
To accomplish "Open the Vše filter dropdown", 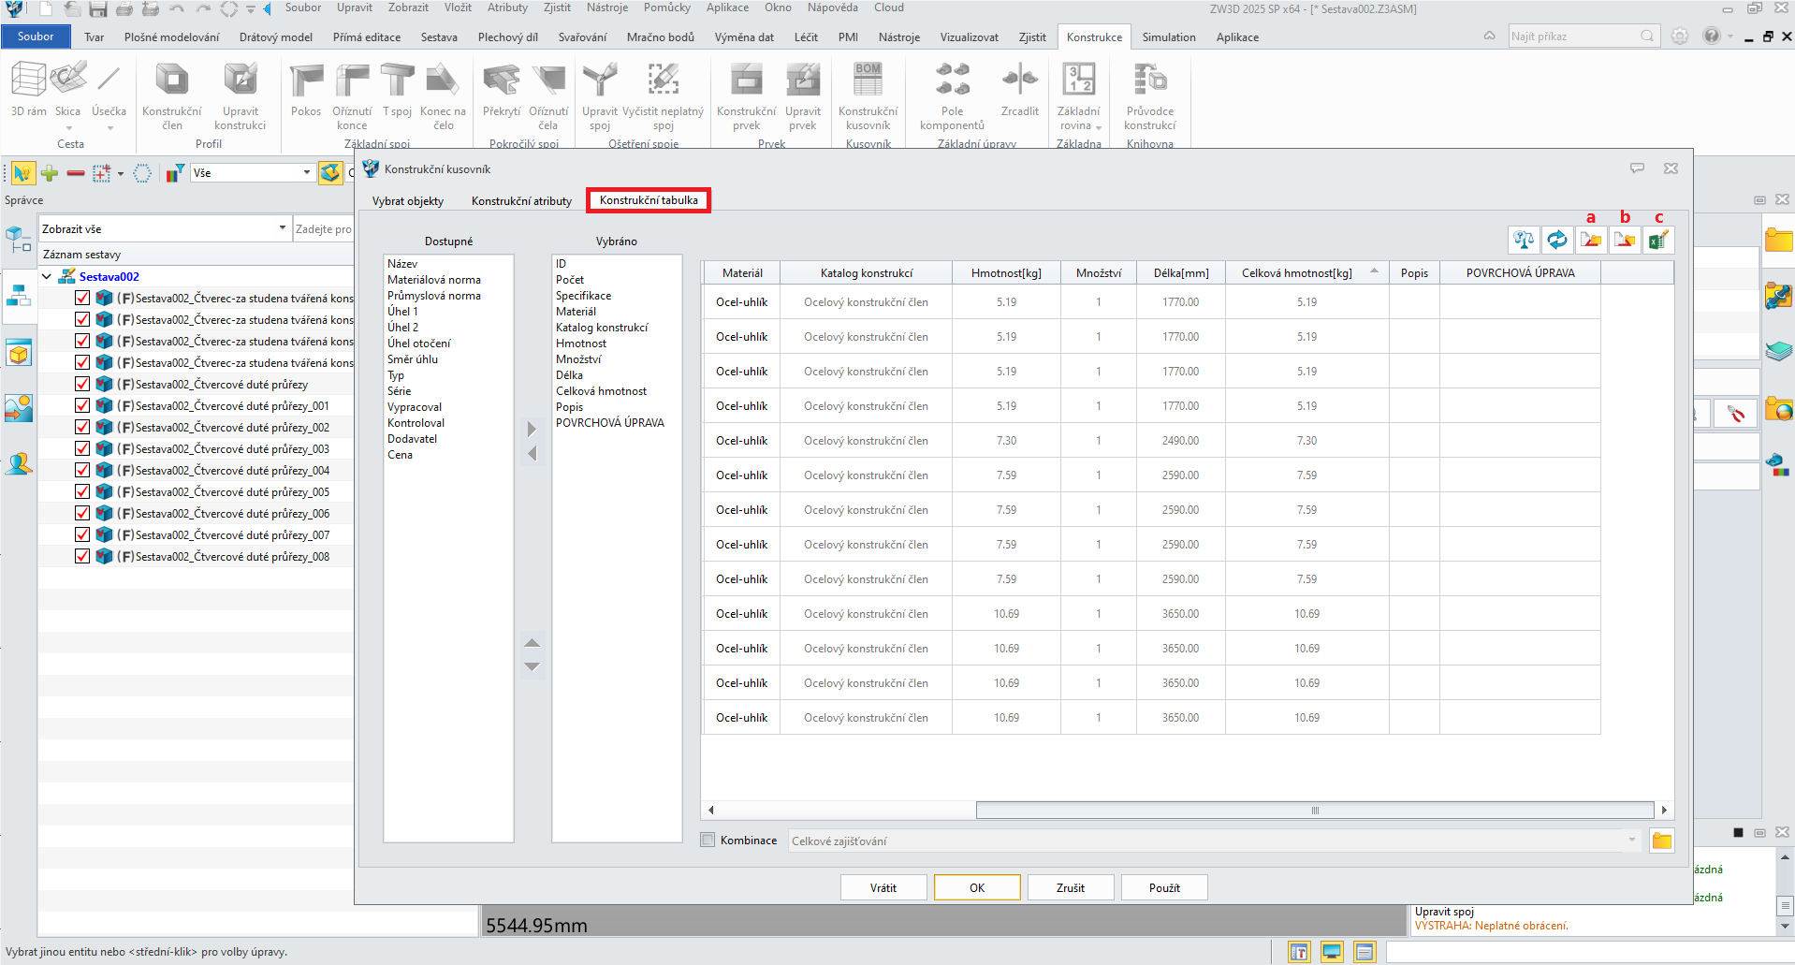I will click(x=307, y=172).
